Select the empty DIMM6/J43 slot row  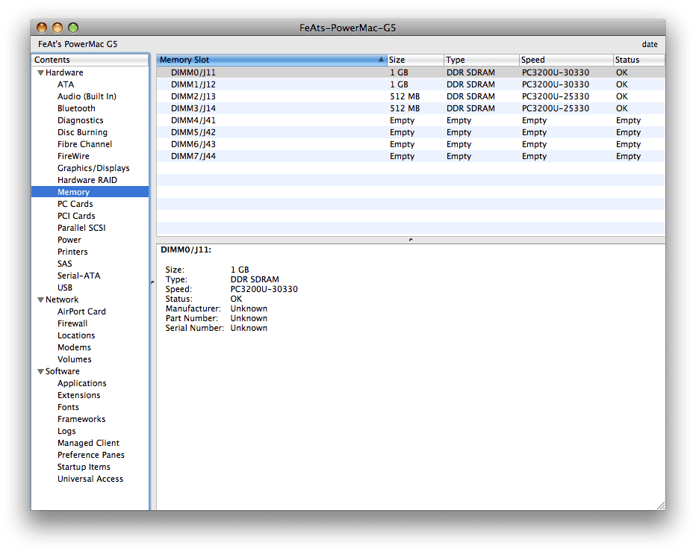click(x=411, y=144)
